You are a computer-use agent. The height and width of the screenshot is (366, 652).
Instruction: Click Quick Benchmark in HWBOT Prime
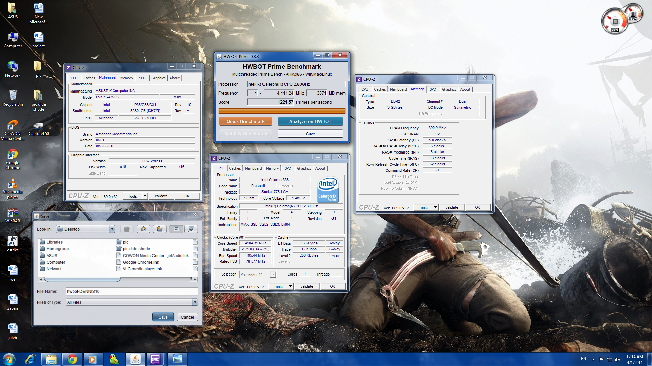(x=246, y=121)
